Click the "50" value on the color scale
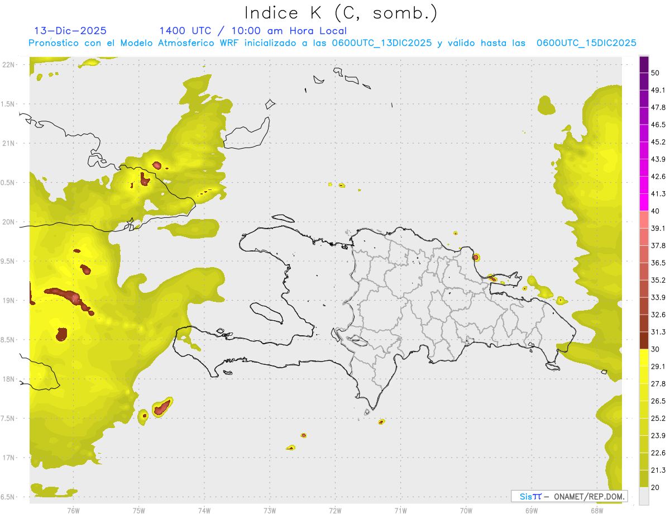 click(x=655, y=73)
